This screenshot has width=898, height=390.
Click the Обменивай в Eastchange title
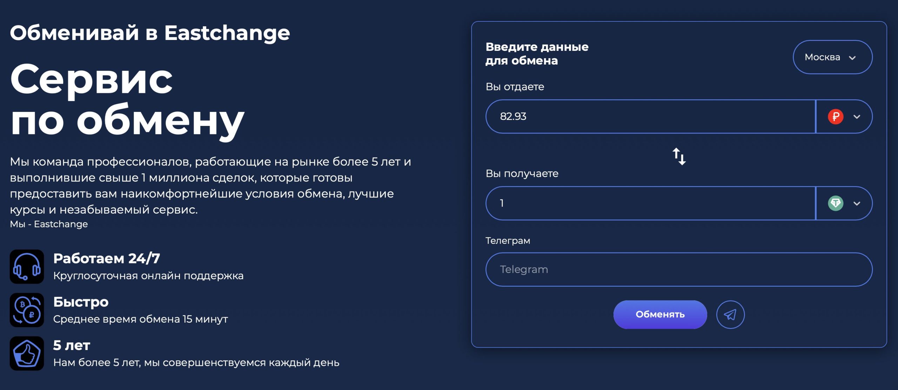(150, 33)
